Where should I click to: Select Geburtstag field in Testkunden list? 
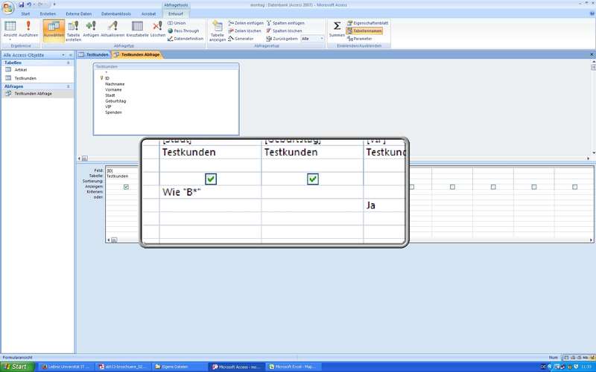click(x=115, y=101)
